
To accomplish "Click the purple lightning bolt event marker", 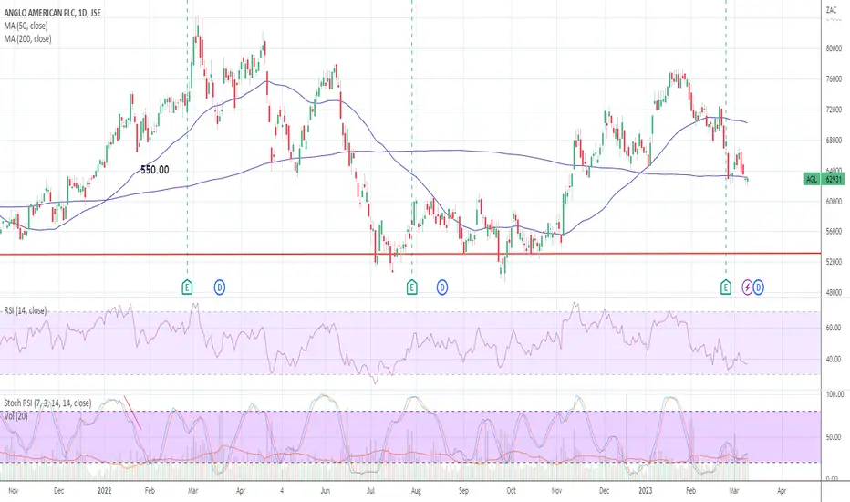I will 748,288.
